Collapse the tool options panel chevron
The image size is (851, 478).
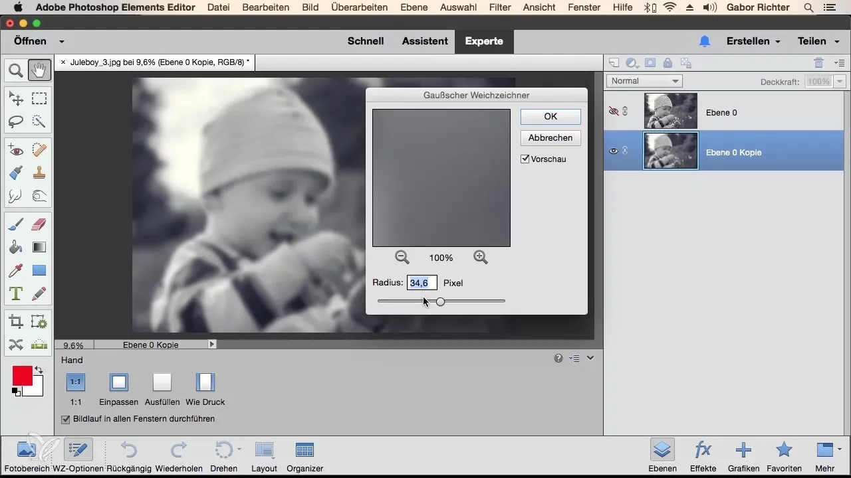click(x=590, y=358)
